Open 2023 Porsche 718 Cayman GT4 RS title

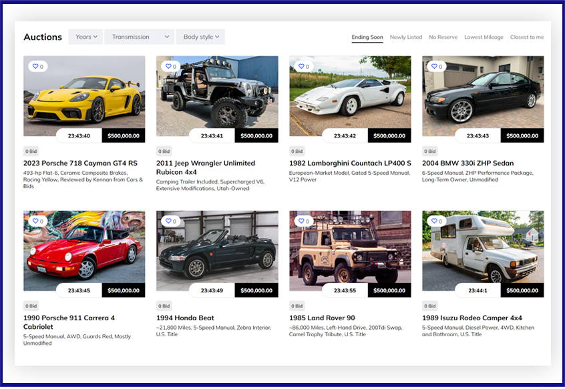coord(80,163)
